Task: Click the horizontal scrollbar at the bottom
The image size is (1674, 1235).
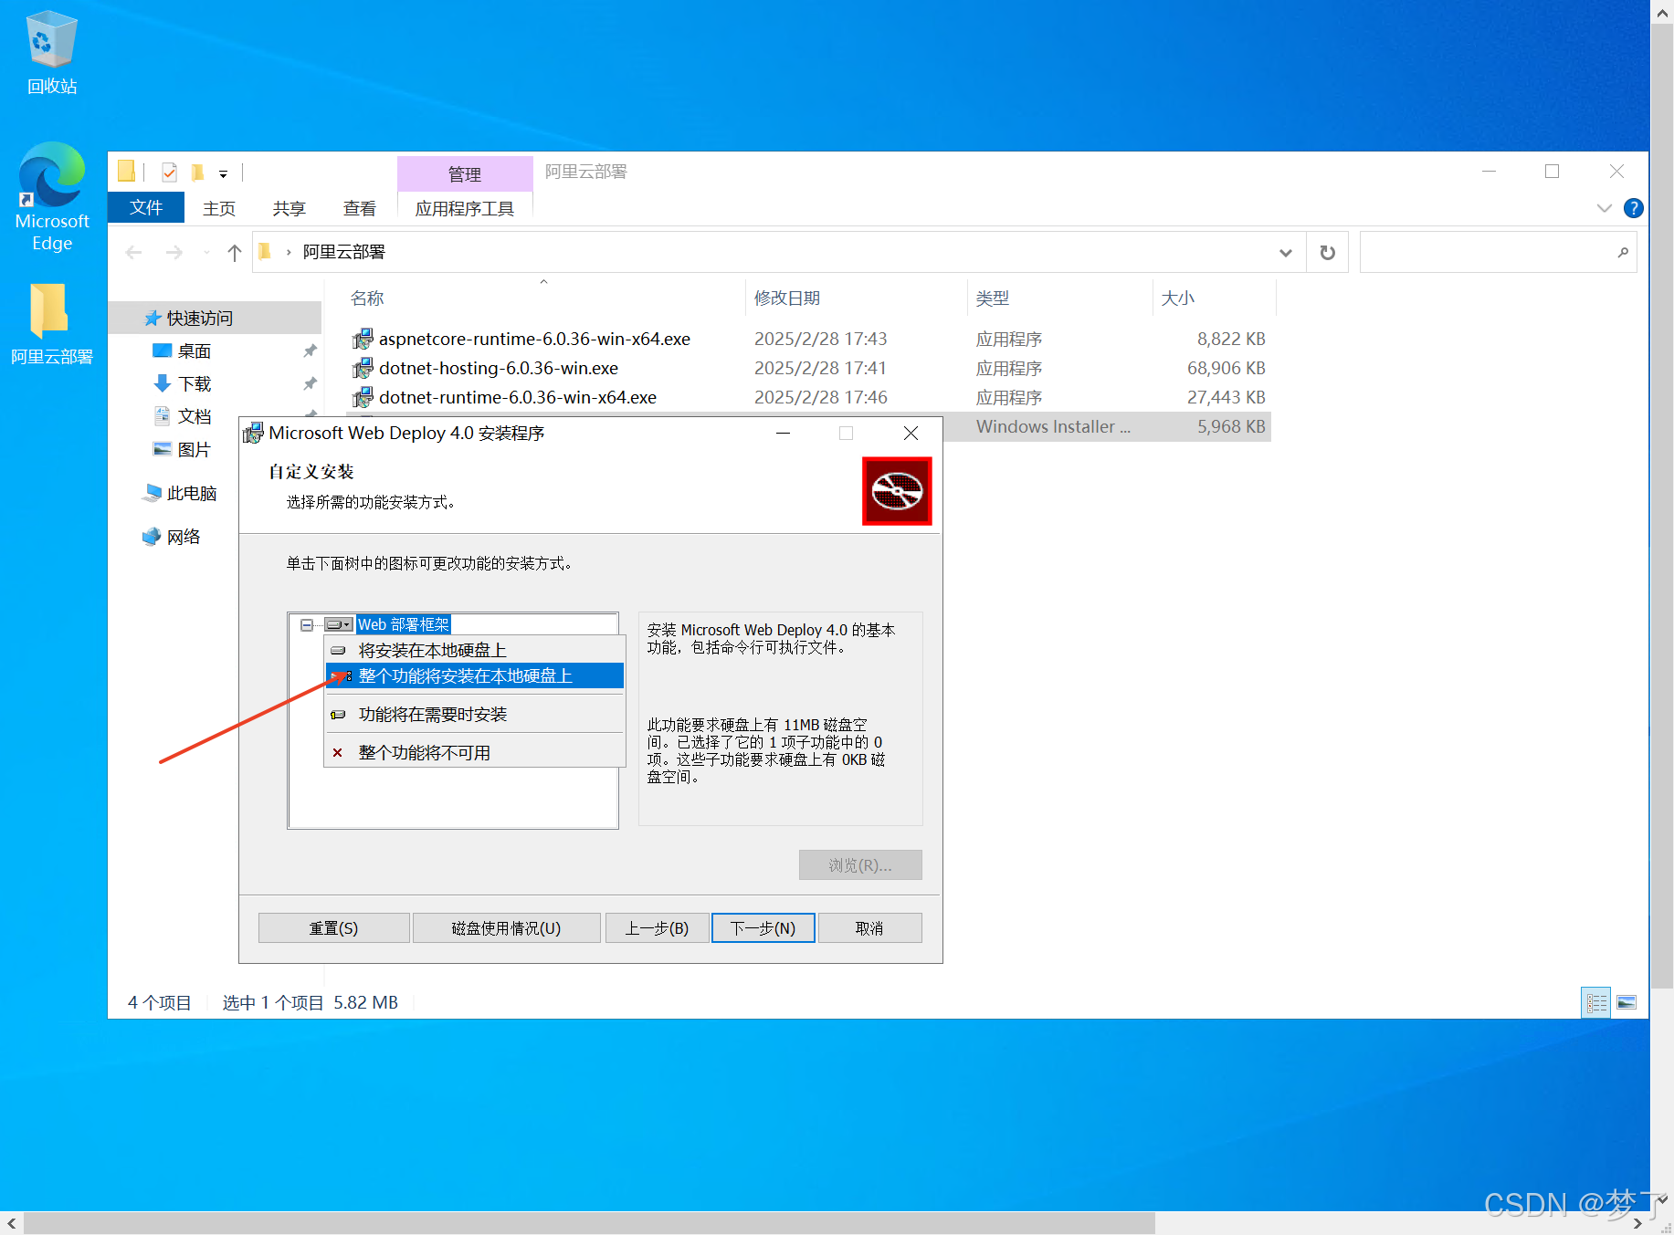Action: pos(589,1223)
